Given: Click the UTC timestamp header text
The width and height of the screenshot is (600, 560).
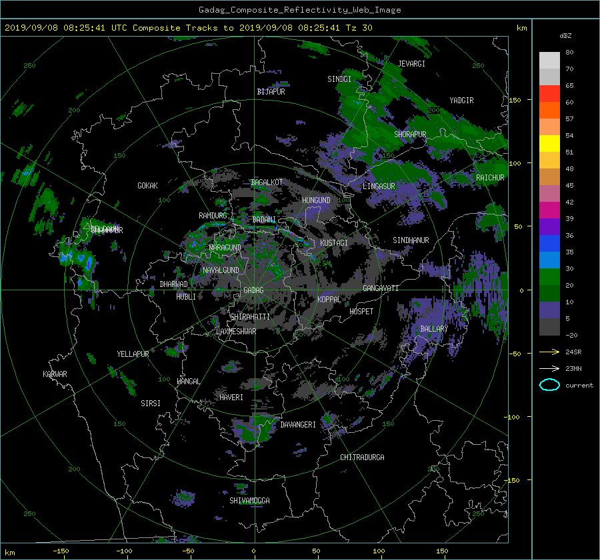Looking at the screenshot, I should coord(188,28).
